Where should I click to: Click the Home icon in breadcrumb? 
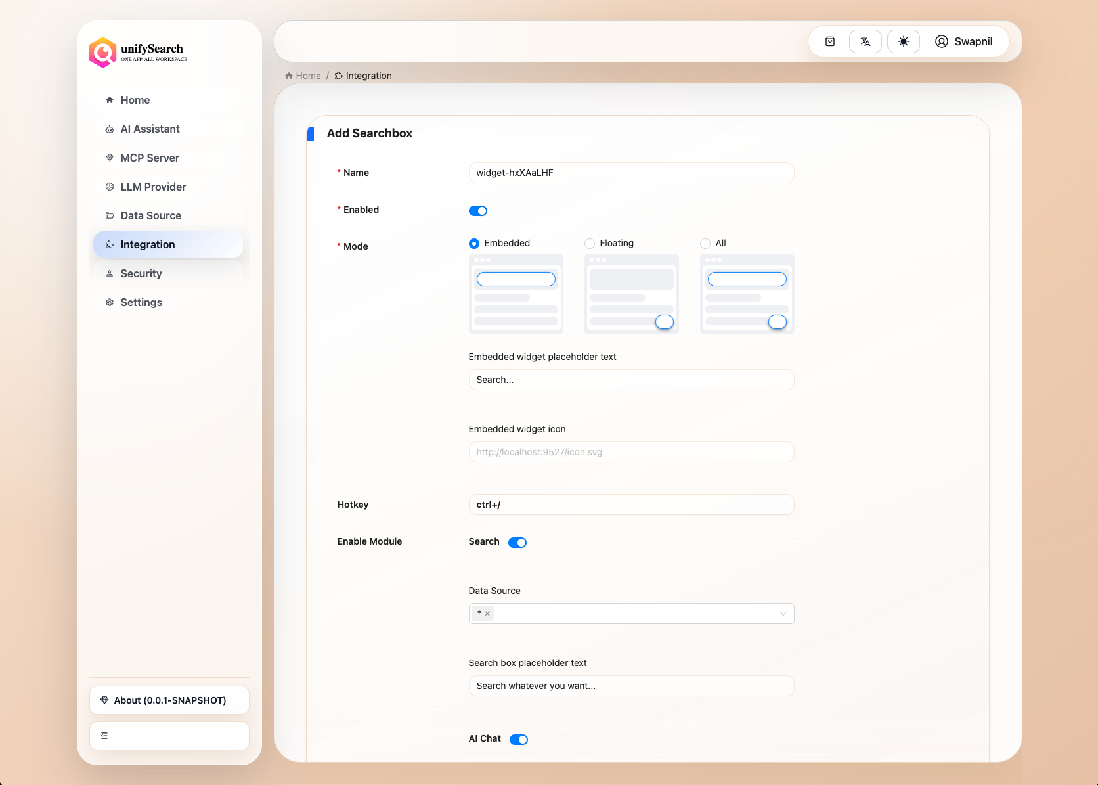click(x=289, y=76)
